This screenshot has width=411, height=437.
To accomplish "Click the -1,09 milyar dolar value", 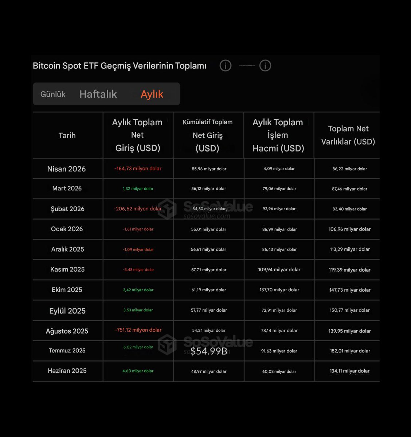I will [138, 249].
